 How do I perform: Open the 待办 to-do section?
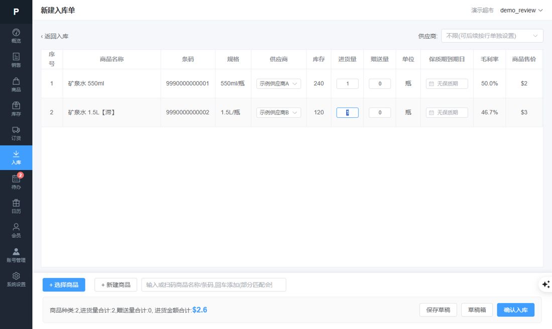16,182
